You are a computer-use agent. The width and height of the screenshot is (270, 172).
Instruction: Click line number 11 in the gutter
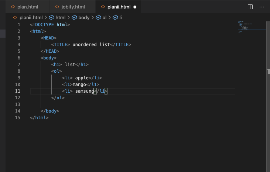[18, 91]
